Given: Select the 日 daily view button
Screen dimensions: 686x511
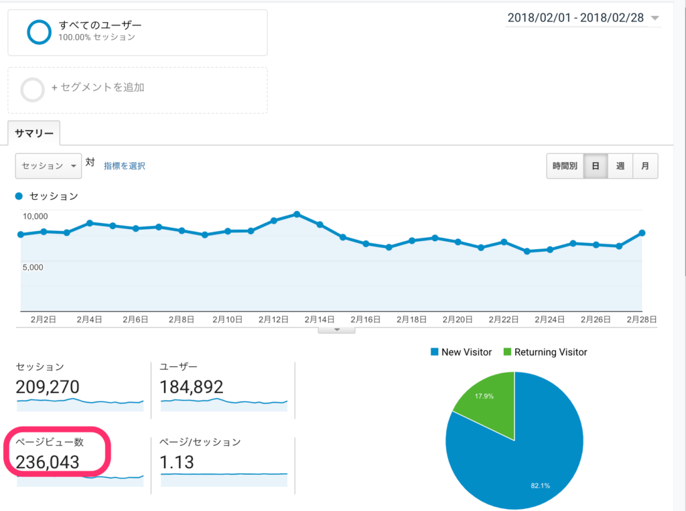Looking at the screenshot, I should [595, 166].
